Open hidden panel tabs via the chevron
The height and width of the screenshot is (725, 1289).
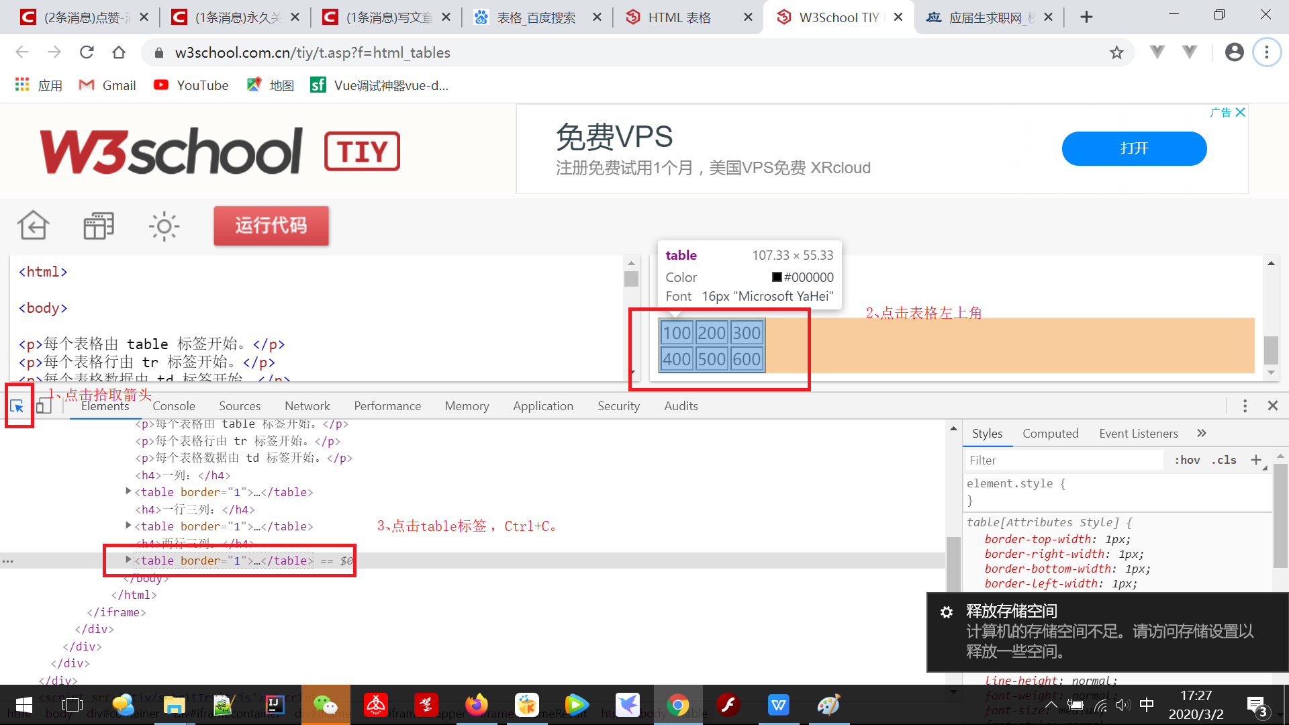click(x=1202, y=433)
